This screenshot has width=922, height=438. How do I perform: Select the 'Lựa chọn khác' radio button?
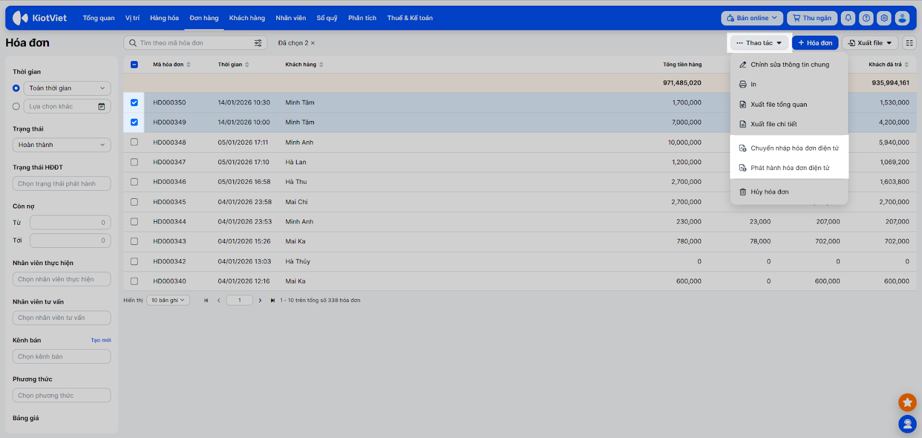pyautogui.click(x=16, y=107)
